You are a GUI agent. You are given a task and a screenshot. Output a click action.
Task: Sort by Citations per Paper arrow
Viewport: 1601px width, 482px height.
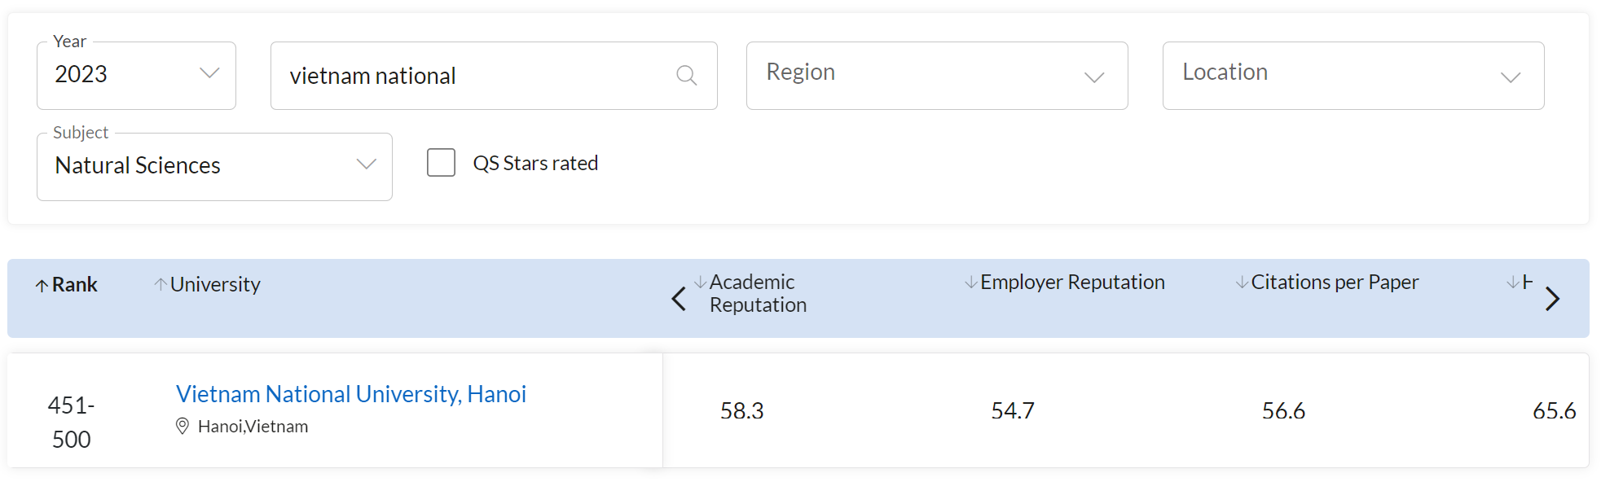(1242, 283)
